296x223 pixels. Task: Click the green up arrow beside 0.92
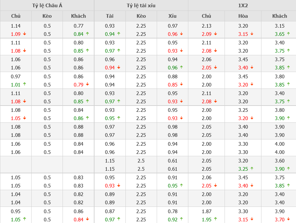(x=181, y=219)
